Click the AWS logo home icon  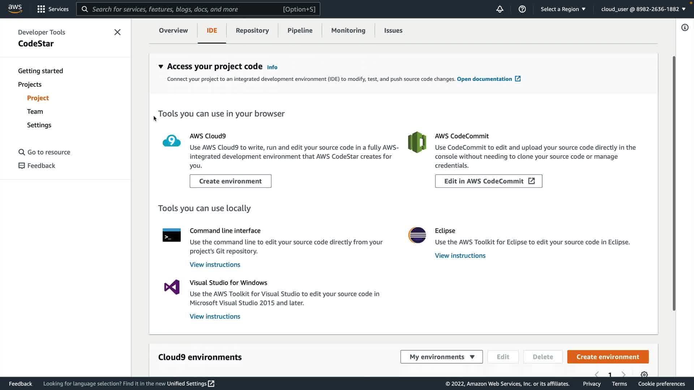15,9
